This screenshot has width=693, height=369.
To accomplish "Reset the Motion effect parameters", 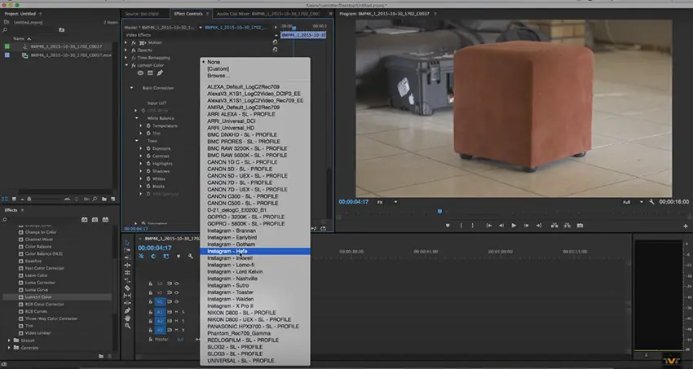I will coord(275,42).
